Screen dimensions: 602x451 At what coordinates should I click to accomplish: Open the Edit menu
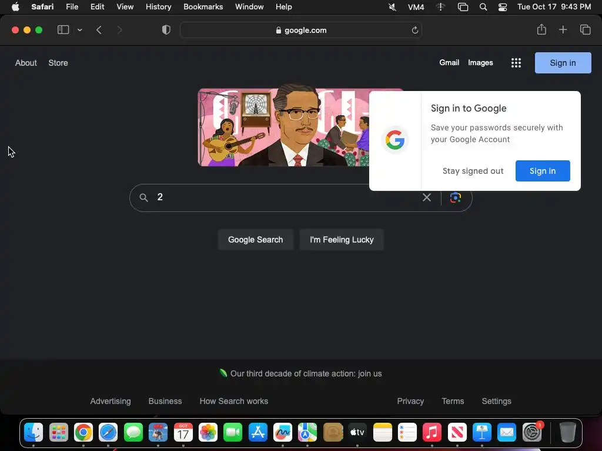(x=97, y=7)
